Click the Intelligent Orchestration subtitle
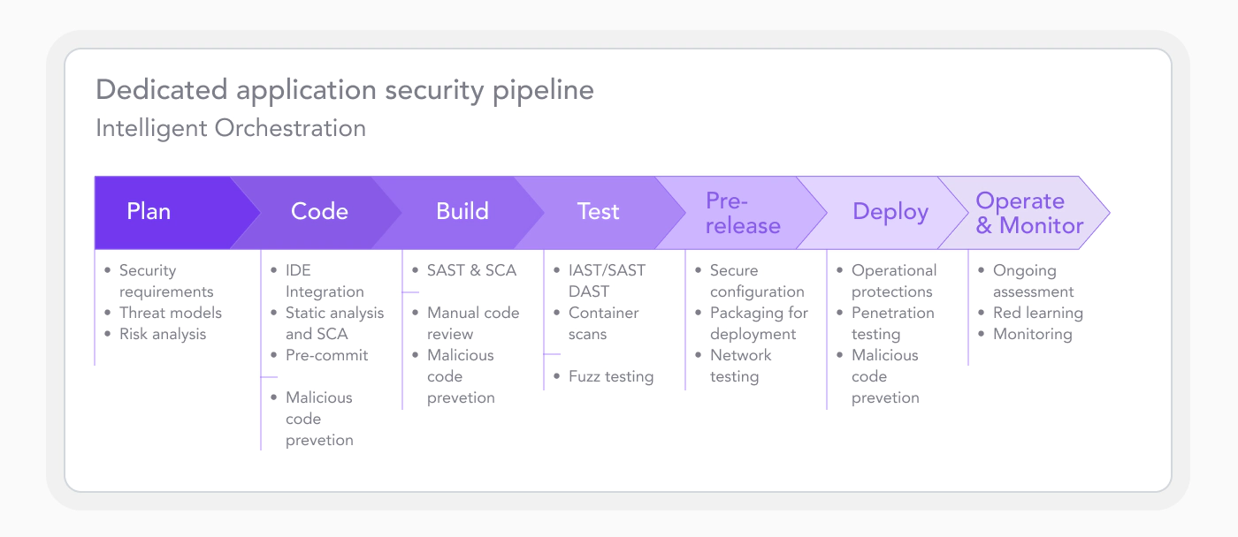1238x537 pixels. pos(230,128)
